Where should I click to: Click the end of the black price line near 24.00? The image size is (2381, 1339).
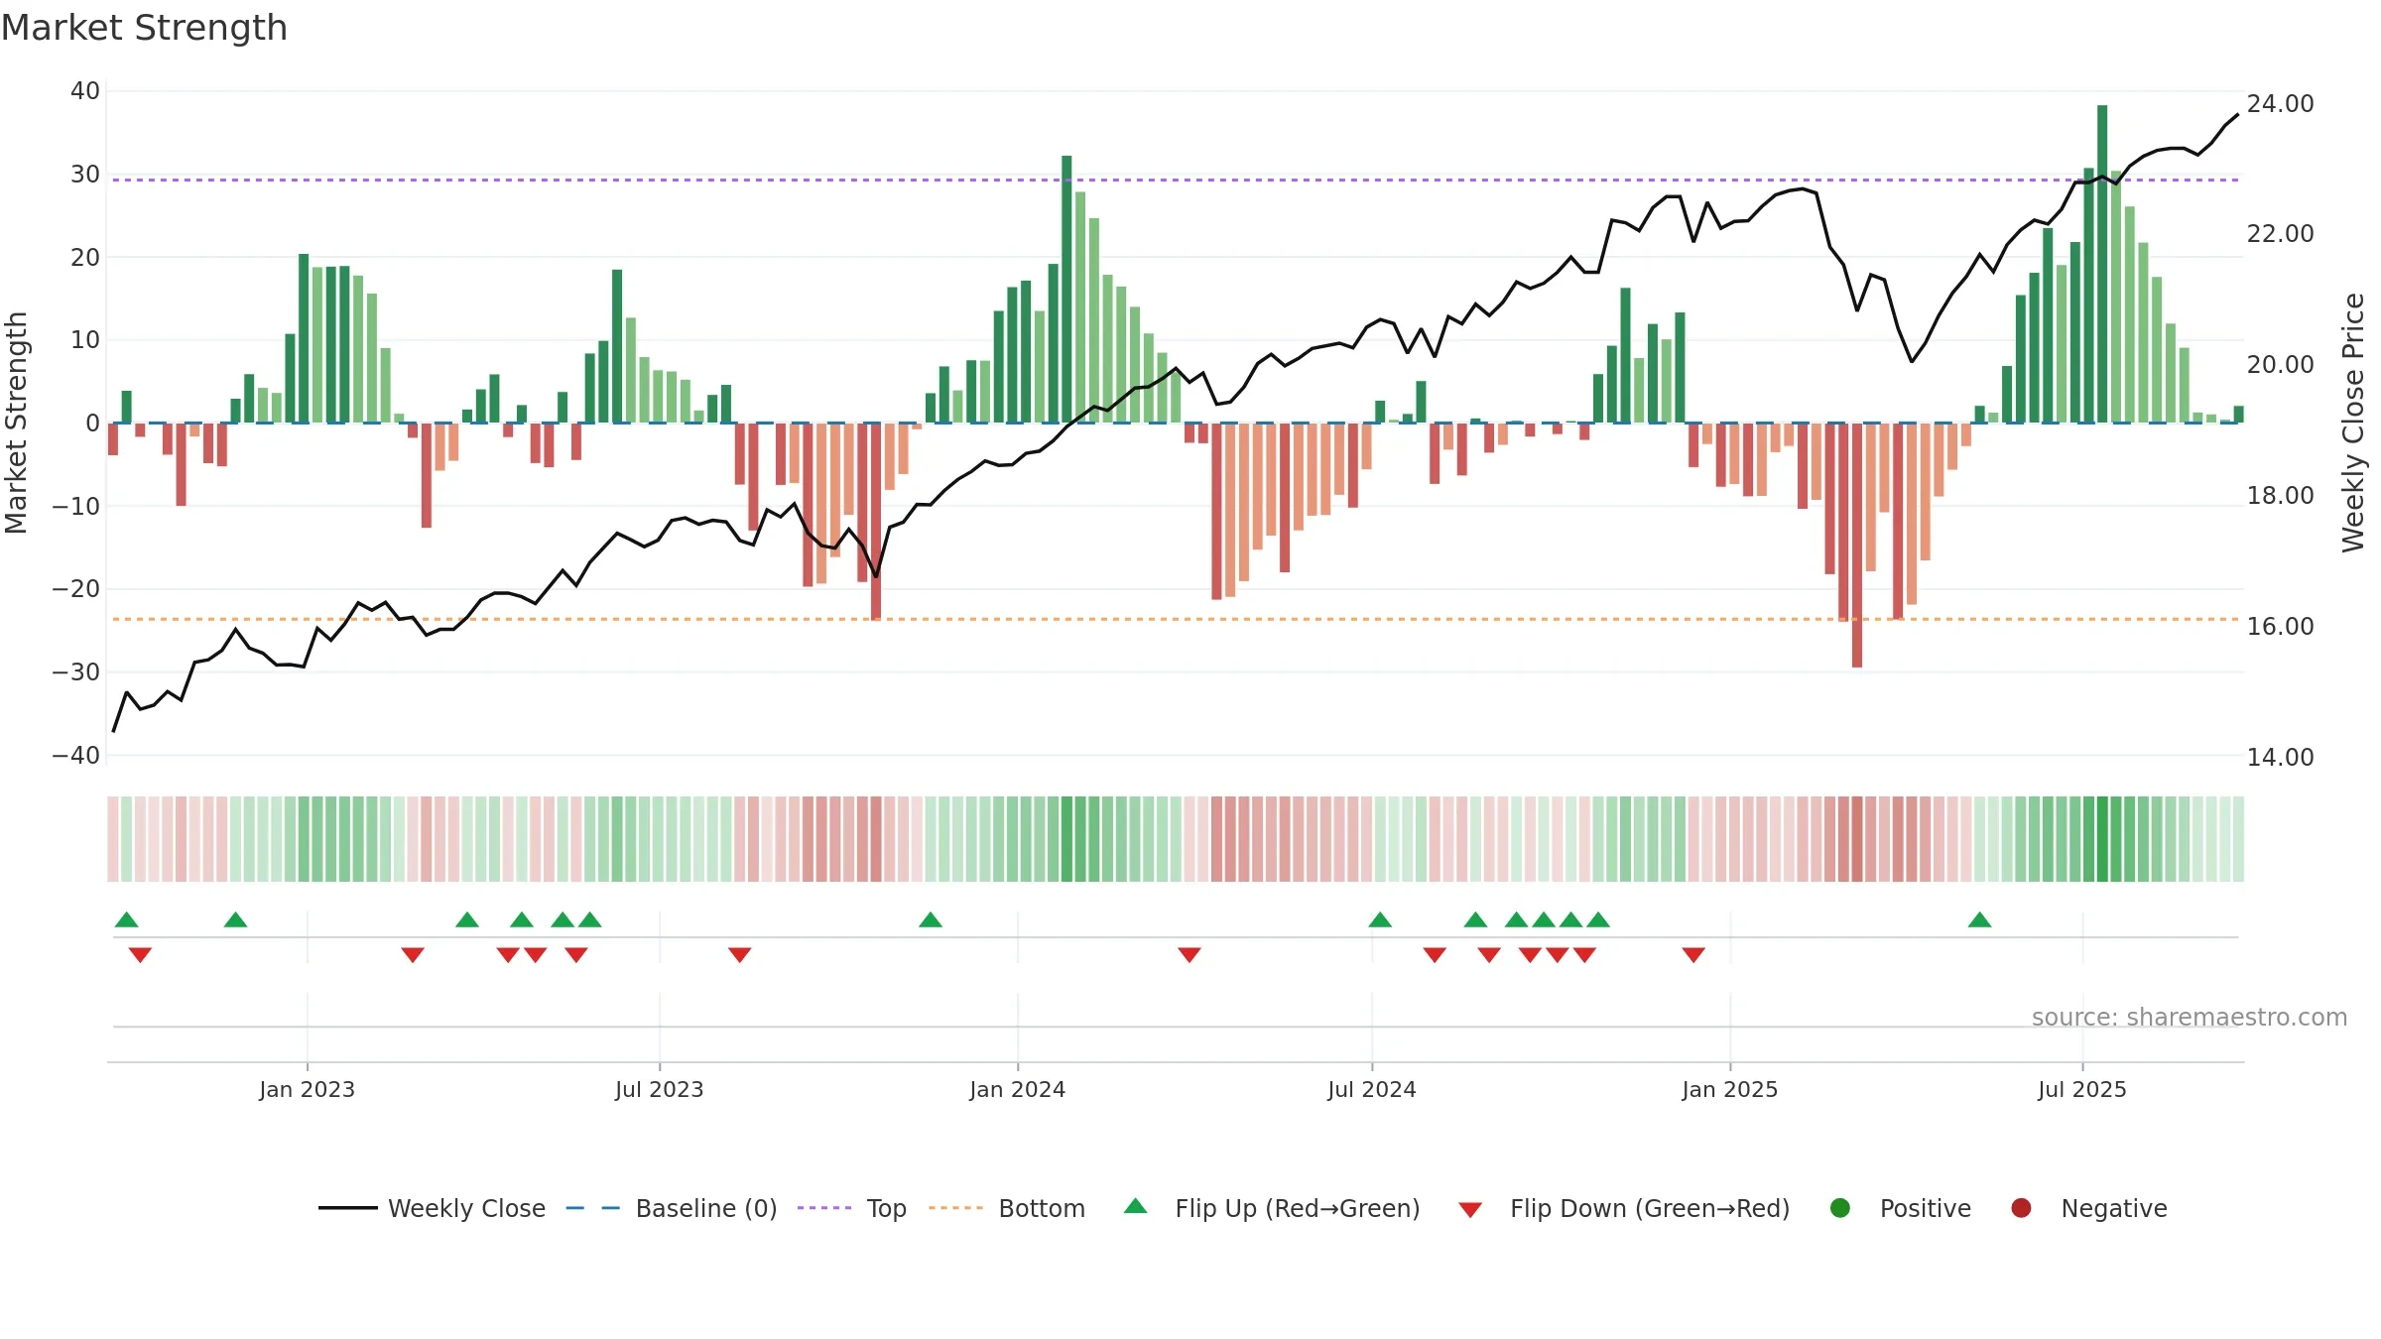click(x=2237, y=115)
